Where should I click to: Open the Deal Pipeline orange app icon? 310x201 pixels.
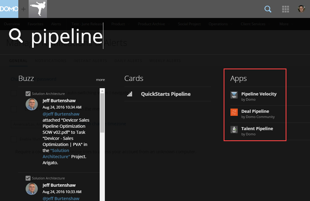pos(234,112)
